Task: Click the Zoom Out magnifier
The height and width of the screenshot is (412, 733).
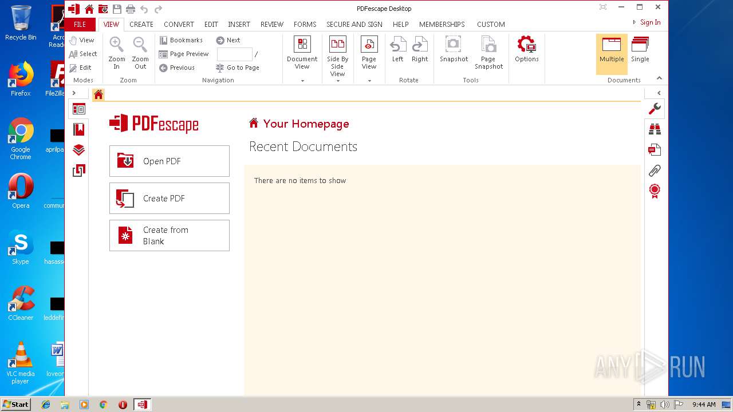Action: (x=140, y=53)
